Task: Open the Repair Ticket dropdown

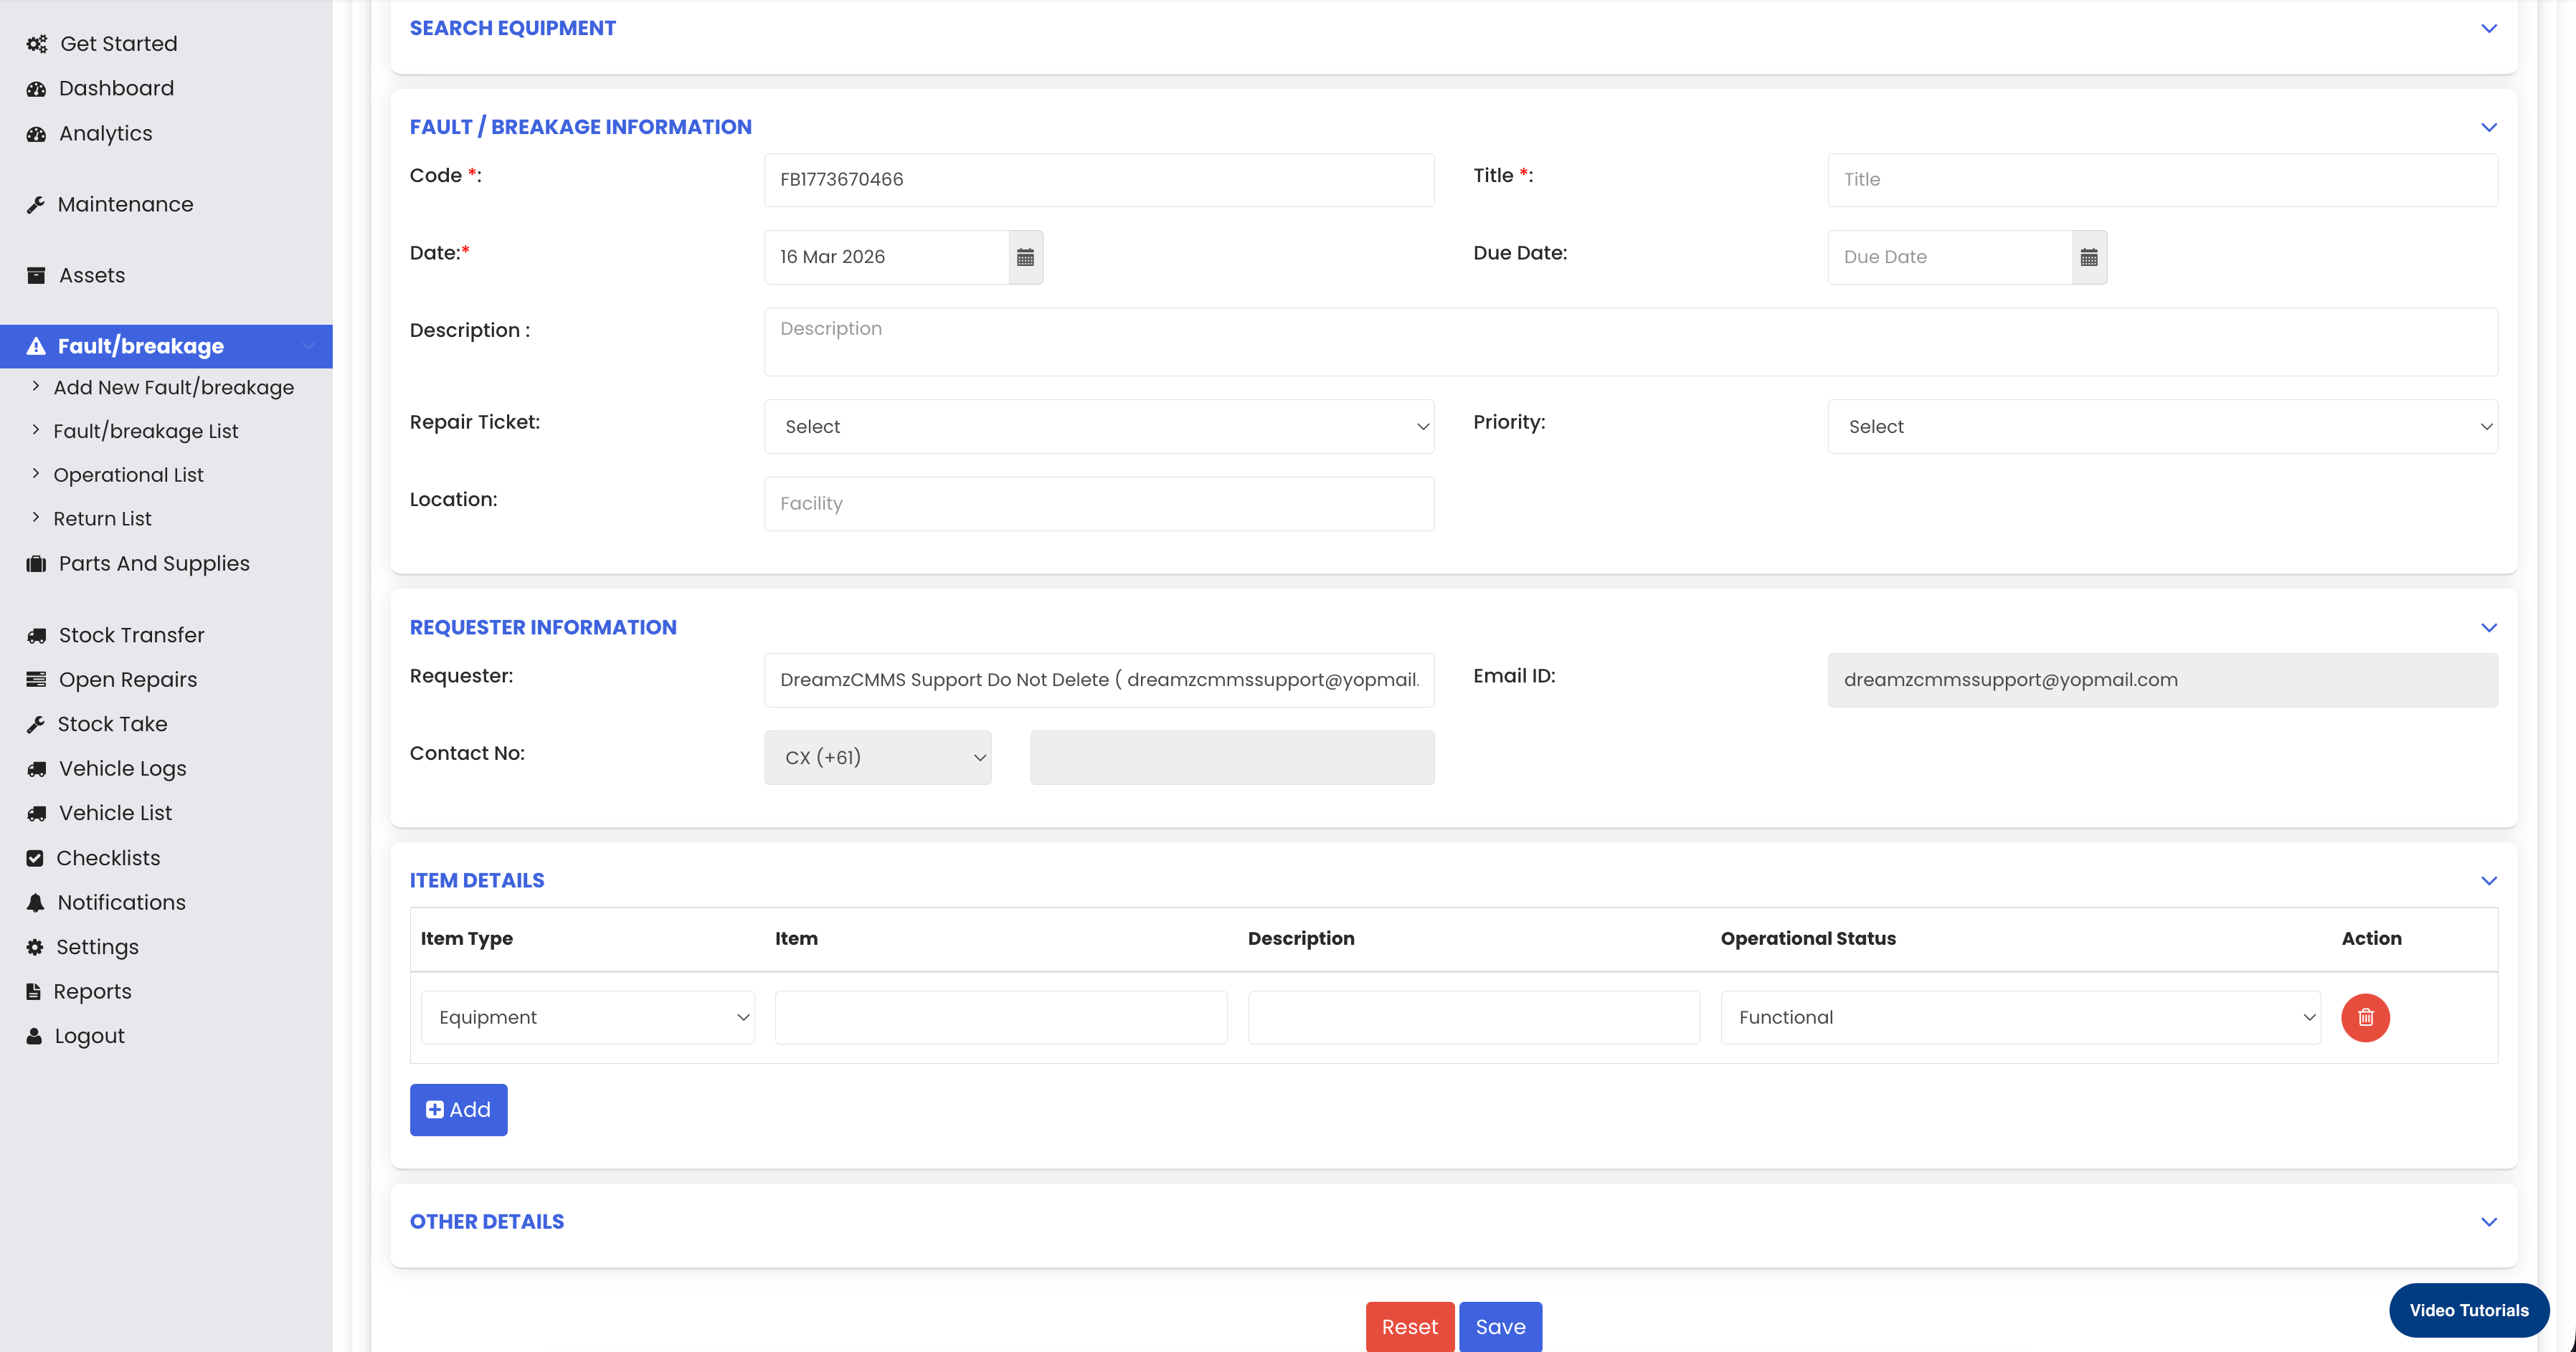Action: (1098, 427)
